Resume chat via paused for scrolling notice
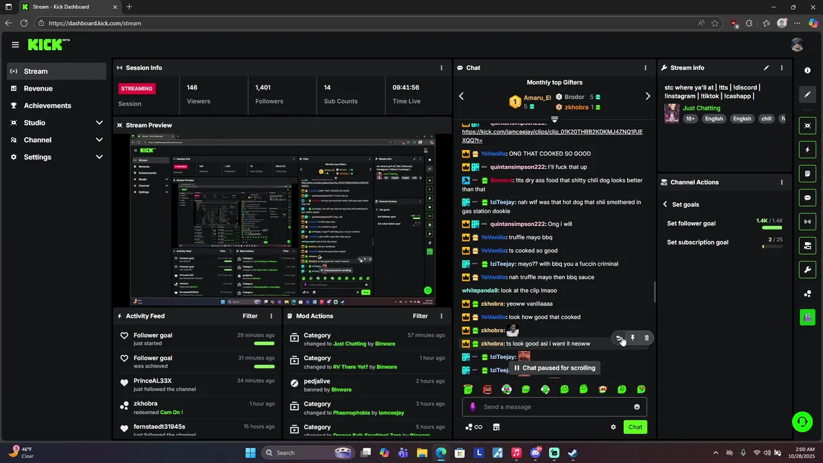 click(x=554, y=368)
